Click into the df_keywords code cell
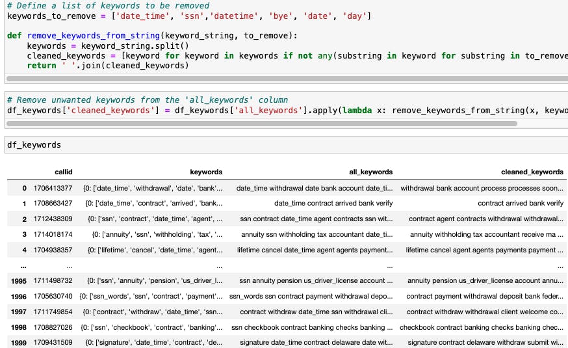 coord(286,144)
